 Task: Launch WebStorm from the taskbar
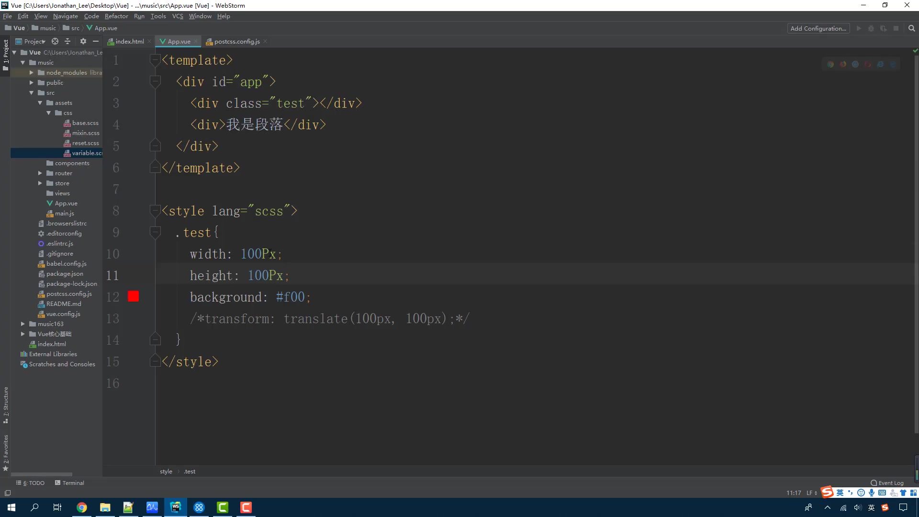pos(176,507)
